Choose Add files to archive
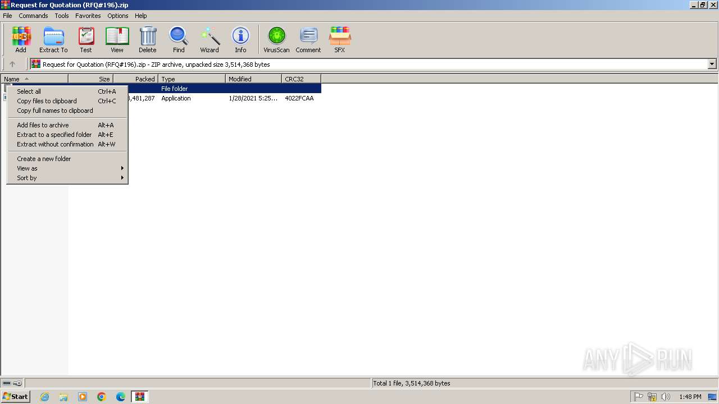Viewport: 719px width, 404px height. 67,125
